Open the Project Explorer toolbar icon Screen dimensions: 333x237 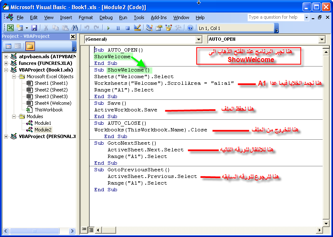pos(149,28)
